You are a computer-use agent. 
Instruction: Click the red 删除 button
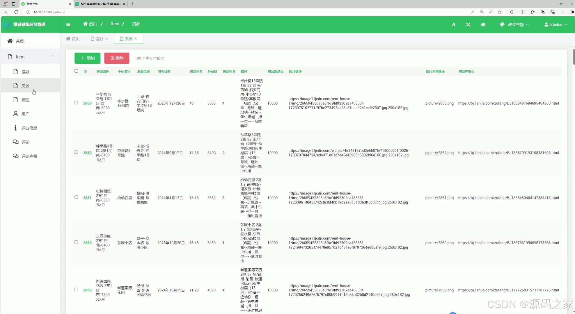point(117,58)
